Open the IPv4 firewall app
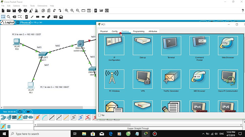Viewport: 245px width, 137px height. 199,106
